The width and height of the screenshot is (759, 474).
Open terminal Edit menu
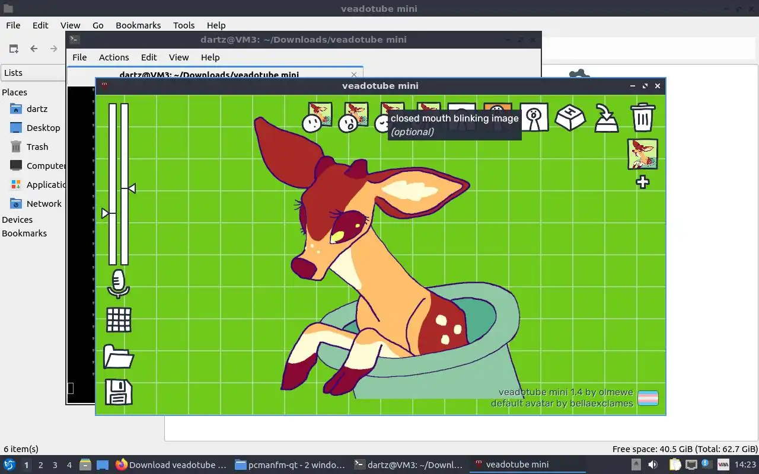pyautogui.click(x=149, y=57)
